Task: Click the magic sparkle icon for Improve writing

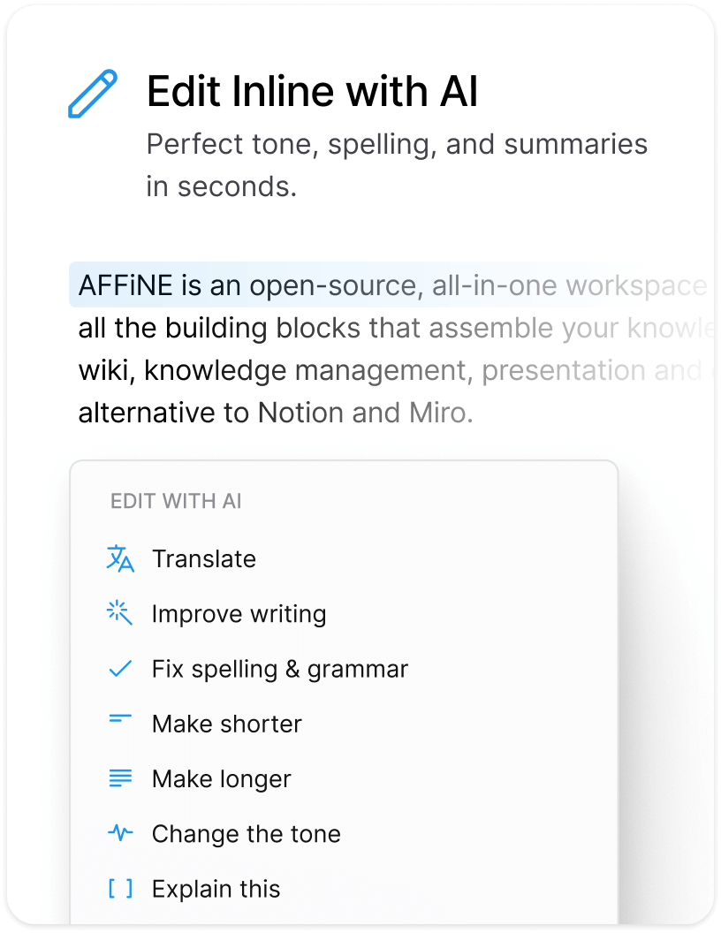Action: [121, 613]
